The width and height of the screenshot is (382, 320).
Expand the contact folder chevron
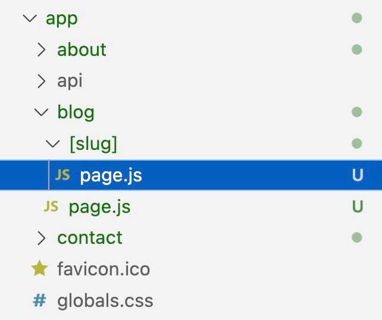click(x=40, y=238)
